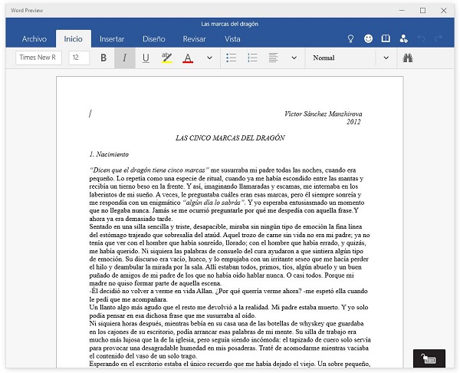460x373 pixels.
Task: Expand the styles gallery dropdown
Action: pos(386,58)
